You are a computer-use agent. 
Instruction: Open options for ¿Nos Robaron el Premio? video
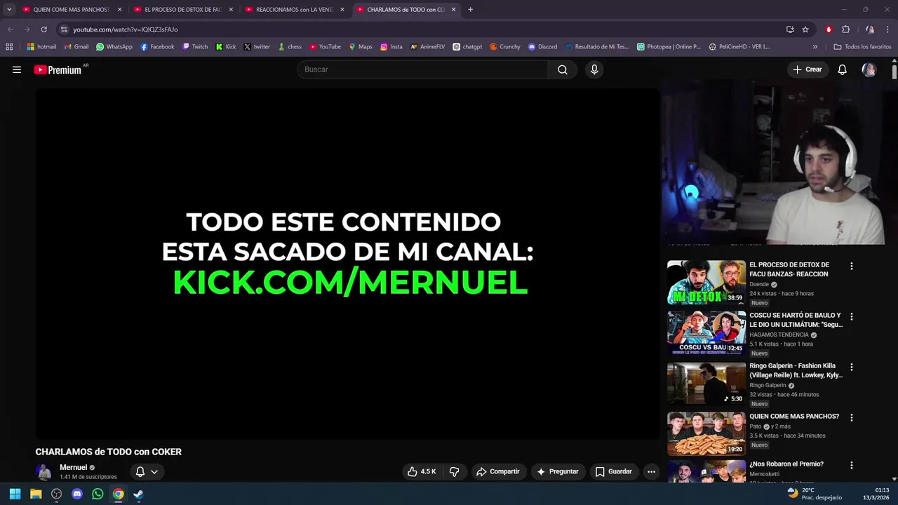point(852,465)
